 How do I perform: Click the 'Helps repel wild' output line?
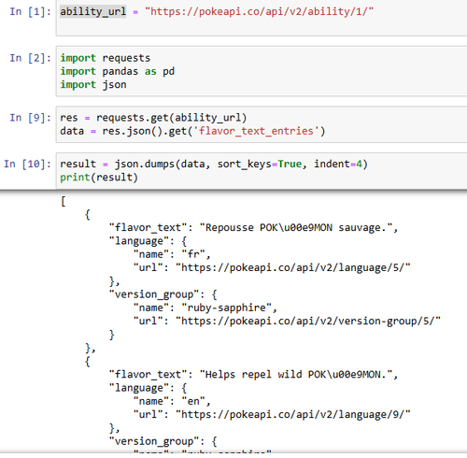[x=253, y=375]
